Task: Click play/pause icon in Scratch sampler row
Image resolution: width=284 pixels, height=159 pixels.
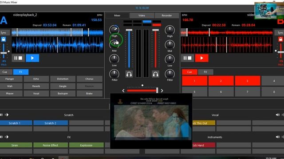Action: coord(7,115)
